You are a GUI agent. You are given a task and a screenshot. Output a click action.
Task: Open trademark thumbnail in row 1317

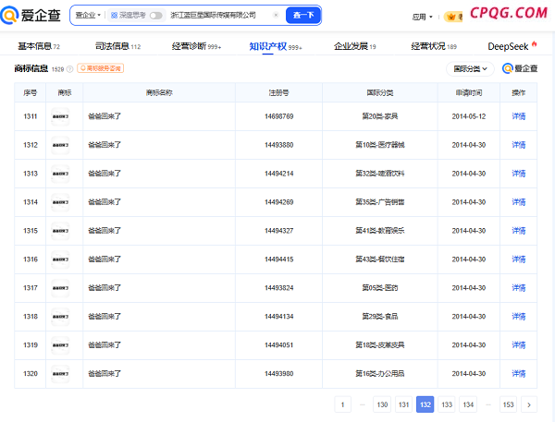pos(60,288)
